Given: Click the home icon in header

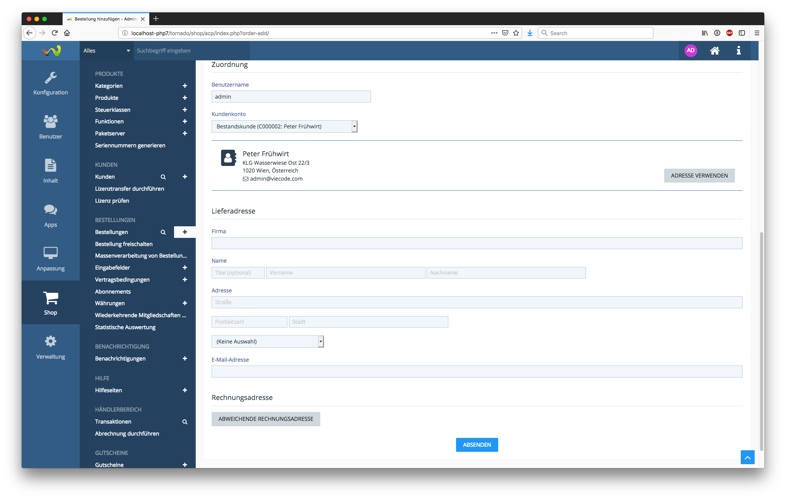Looking at the screenshot, I should [x=714, y=51].
